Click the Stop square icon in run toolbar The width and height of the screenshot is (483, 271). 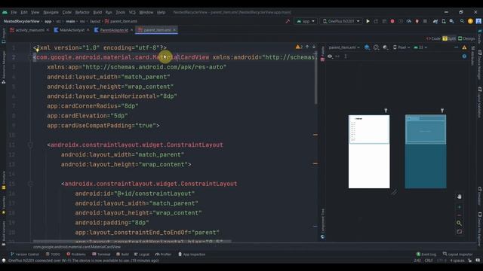[425, 21]
